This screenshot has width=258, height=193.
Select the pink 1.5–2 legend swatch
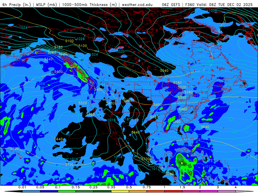click(x=191, y=191)
